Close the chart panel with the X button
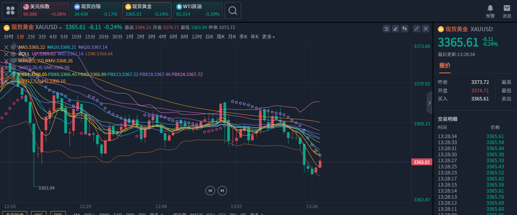517x215 pixels. (426, 29)
